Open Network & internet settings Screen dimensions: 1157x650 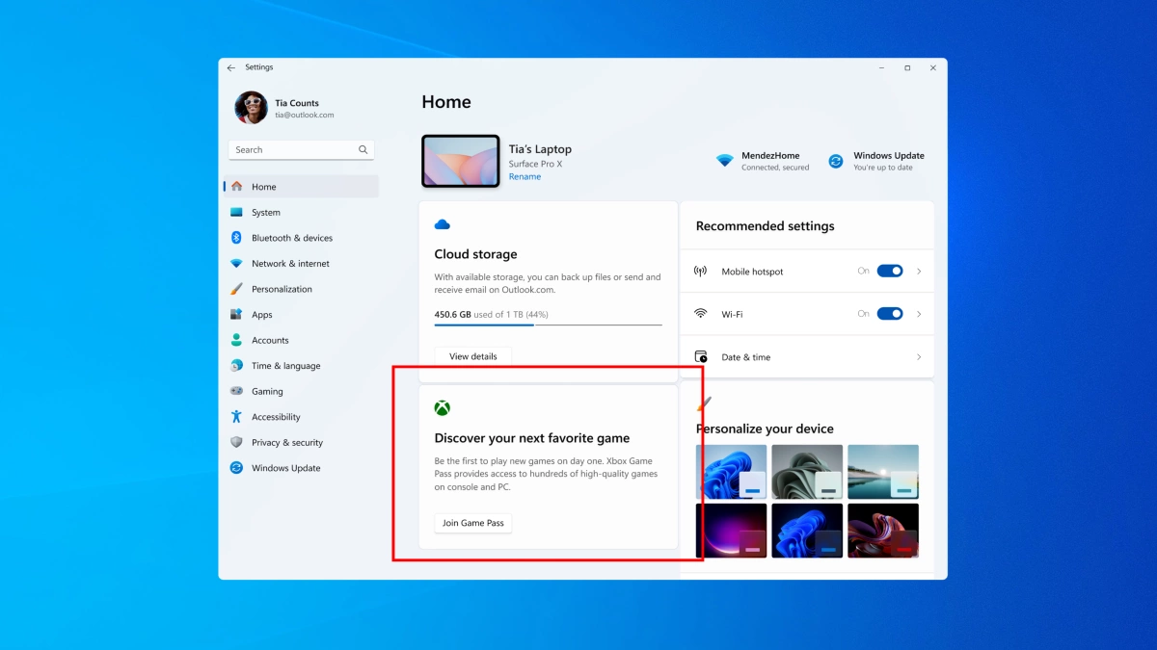click(x=301, y=264)
